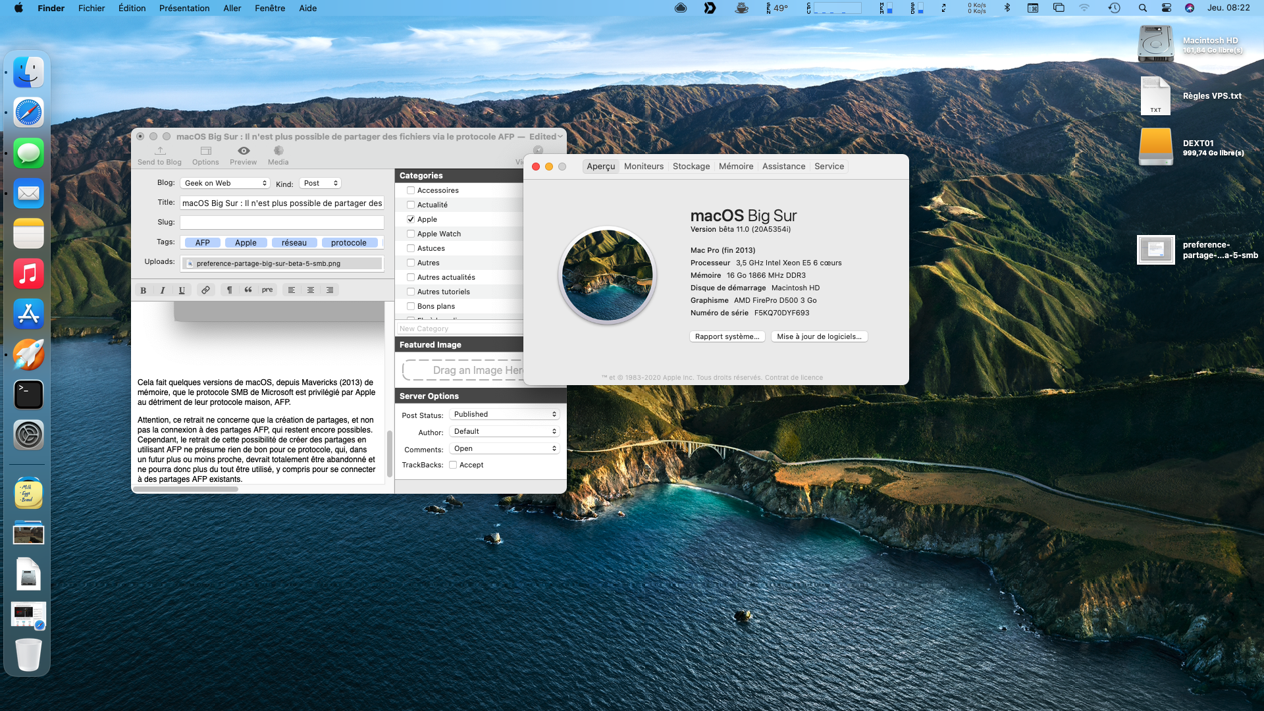Image resolution: width=1264 pixels, height=711 pixels.
Task: Toggle underline formatting in editor
Action: (182, 290)
